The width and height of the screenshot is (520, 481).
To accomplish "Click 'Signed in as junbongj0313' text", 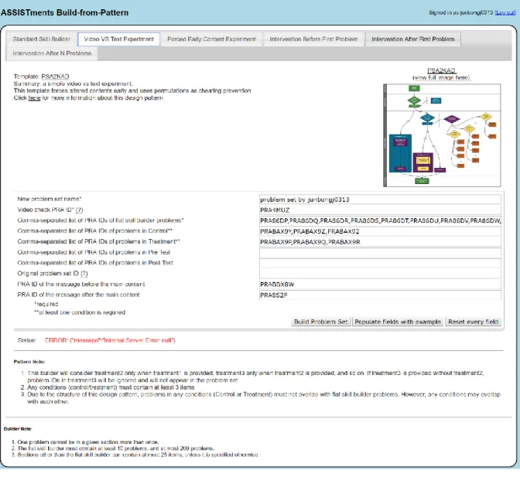I will click(x=461, y=12).
